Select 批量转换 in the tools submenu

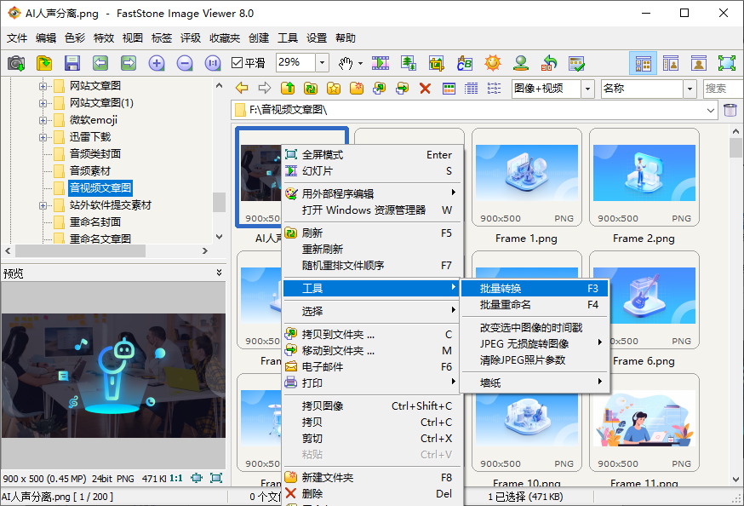click(501, 289)
